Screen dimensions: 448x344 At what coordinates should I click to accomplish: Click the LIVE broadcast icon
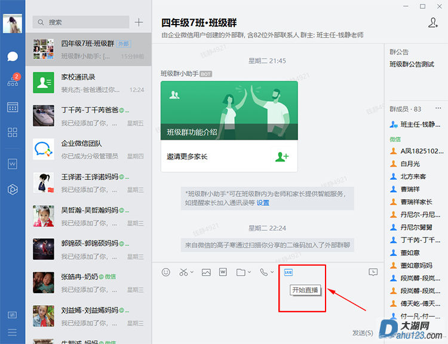tap(289, 272)
